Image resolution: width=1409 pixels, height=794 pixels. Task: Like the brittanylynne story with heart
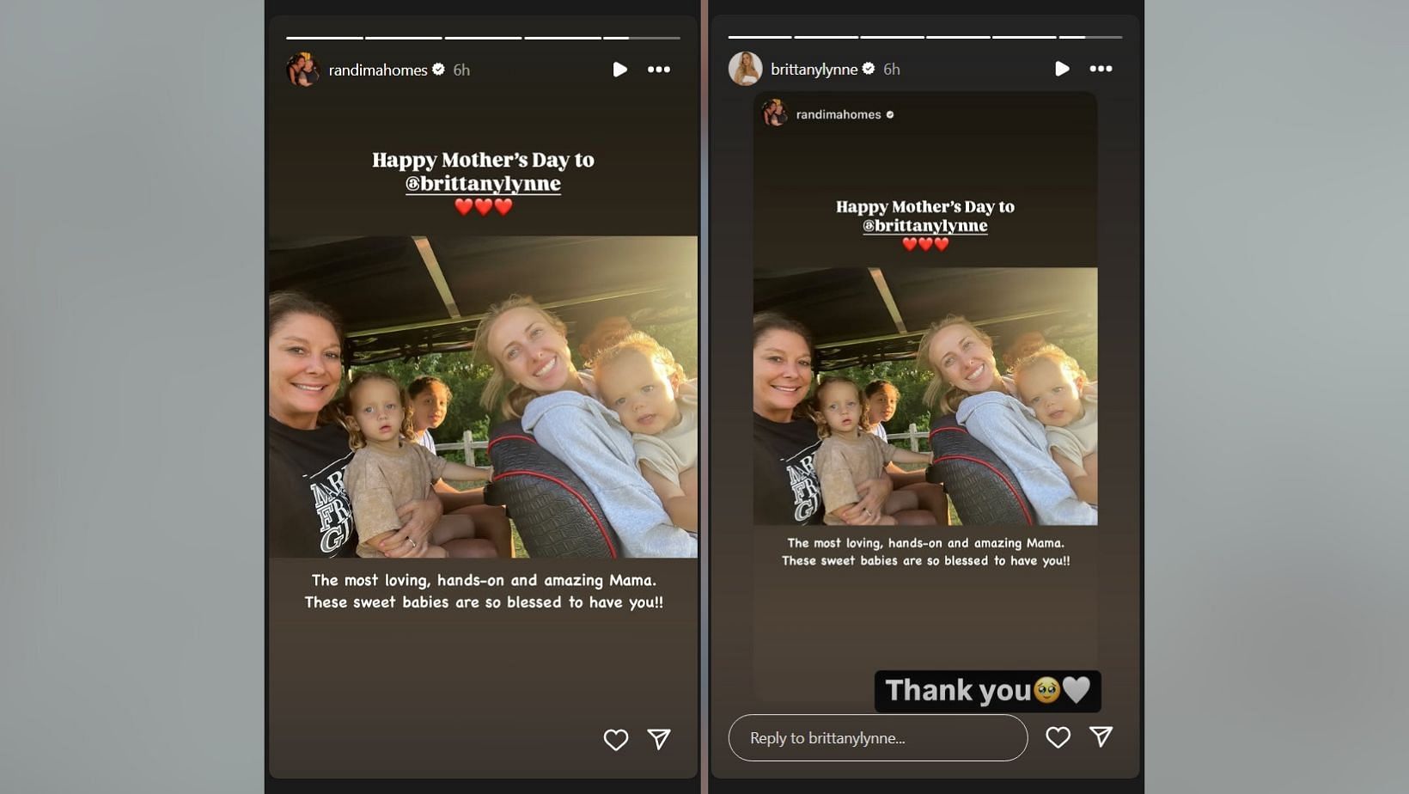1058,737
